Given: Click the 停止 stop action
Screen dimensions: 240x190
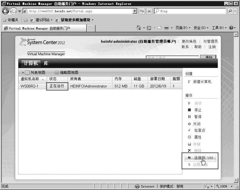Looking at the screenshot, I should pos(195,110).
